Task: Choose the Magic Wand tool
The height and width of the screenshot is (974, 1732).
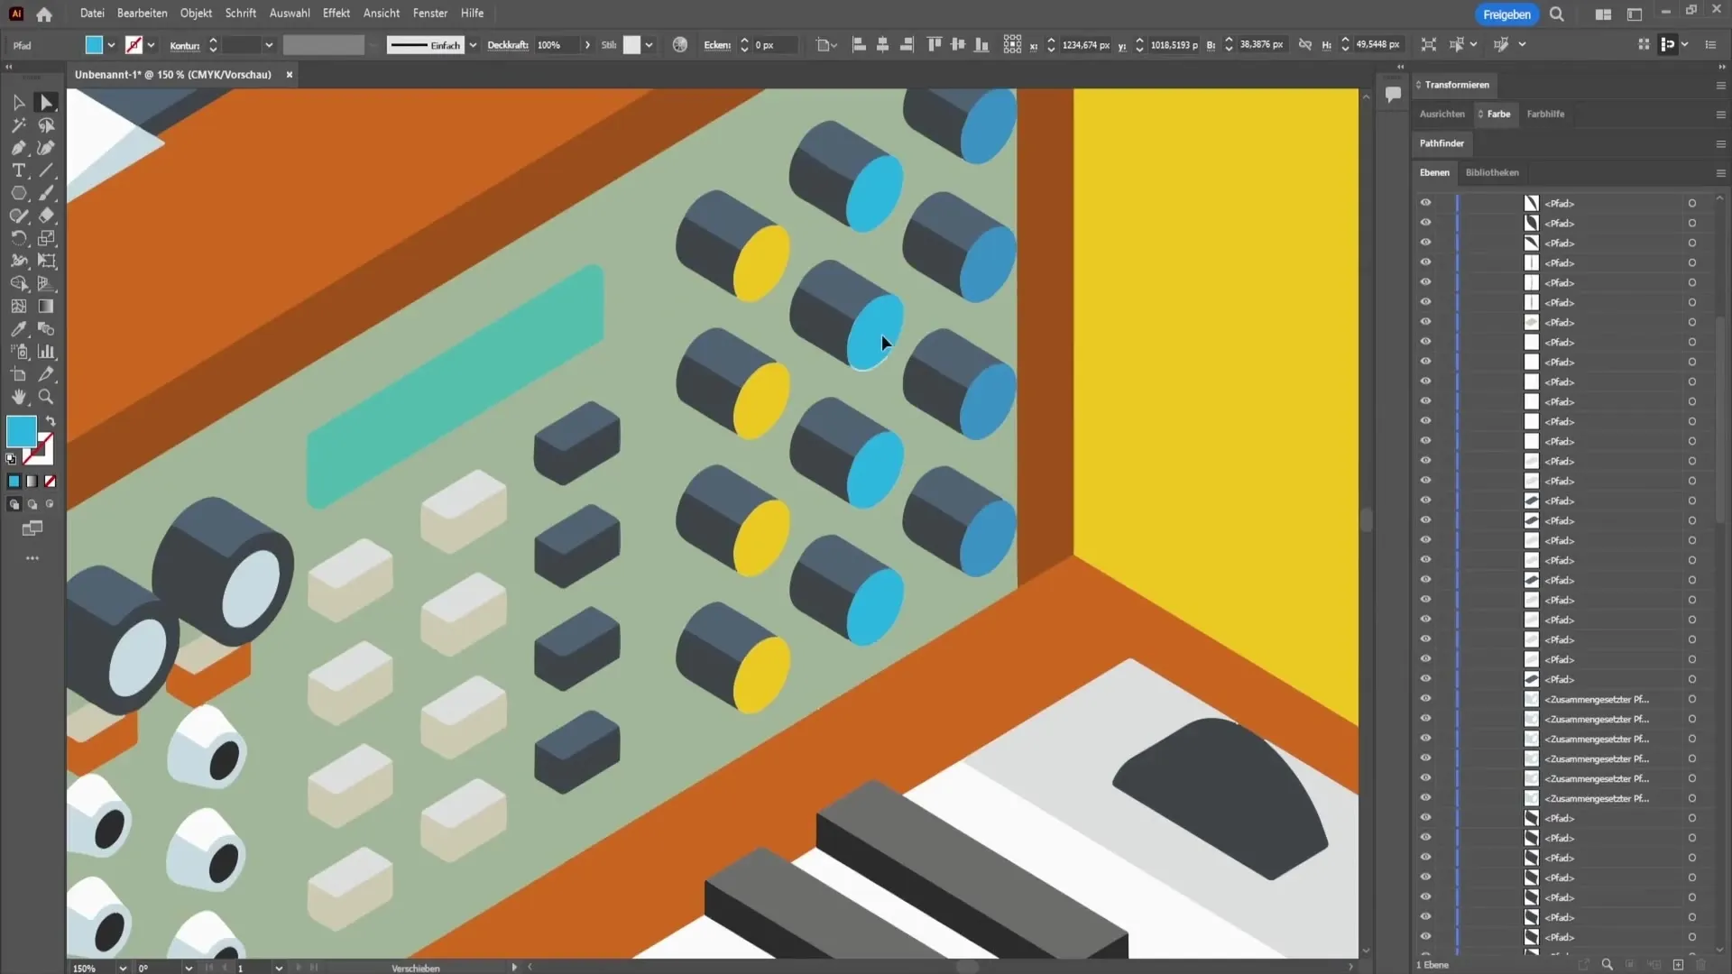Action: click(x=18, y=125)
